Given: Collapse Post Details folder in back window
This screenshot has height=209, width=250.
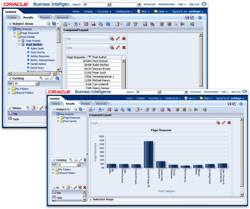Looking at the screenshot, I should click(x=15, y=37).
